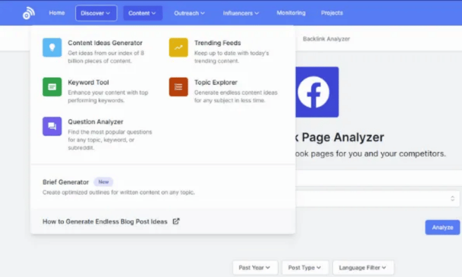Screen dimensions: 462x277
Task: Click the page URL input field
Action: pyautogui.click(x=379, y=178)
